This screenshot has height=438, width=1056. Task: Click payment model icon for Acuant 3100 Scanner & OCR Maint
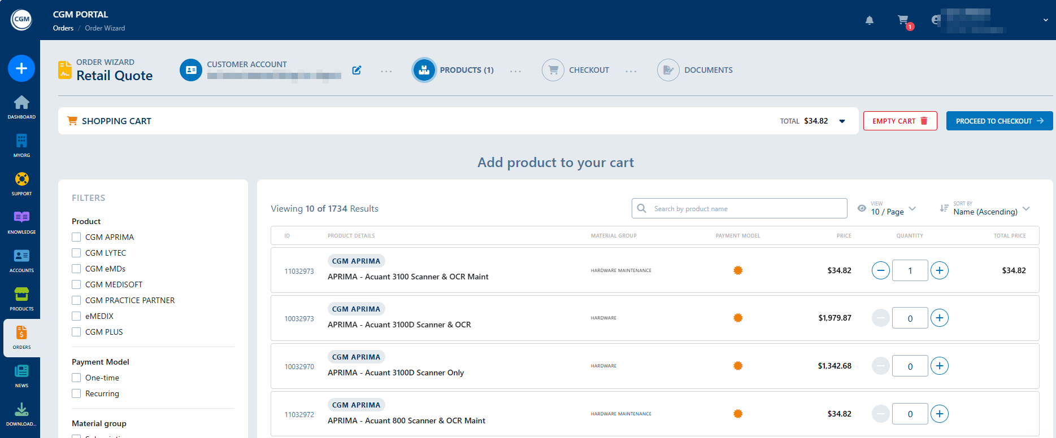[x=738, y=270]
